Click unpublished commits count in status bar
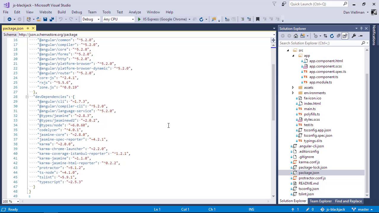Screen dimensions: 379x213 click(295, 209)
